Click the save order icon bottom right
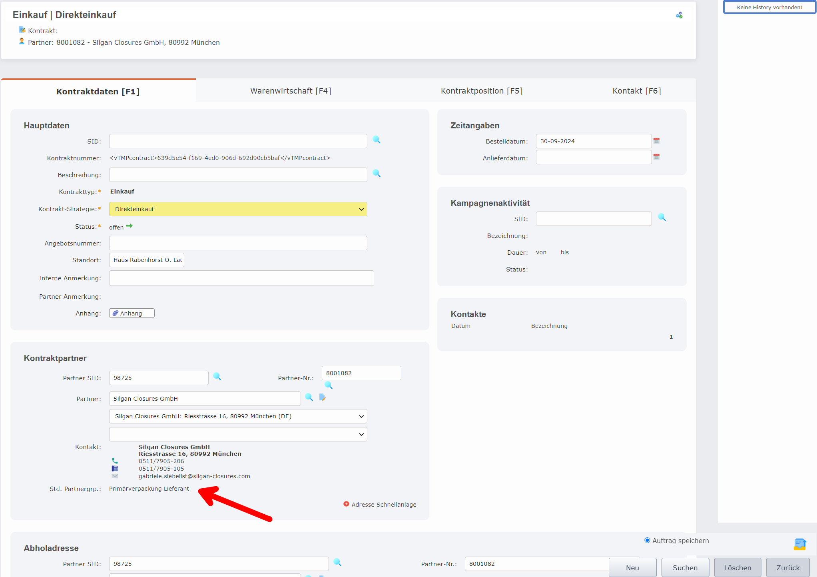This screenshot has width=817, height=577. click(x=800, y=544)
